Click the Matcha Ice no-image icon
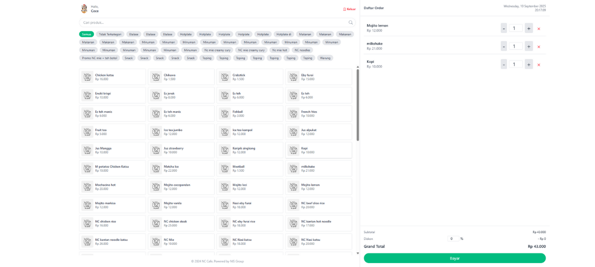This screenshot has width=595, height=267. click(156, 168)
